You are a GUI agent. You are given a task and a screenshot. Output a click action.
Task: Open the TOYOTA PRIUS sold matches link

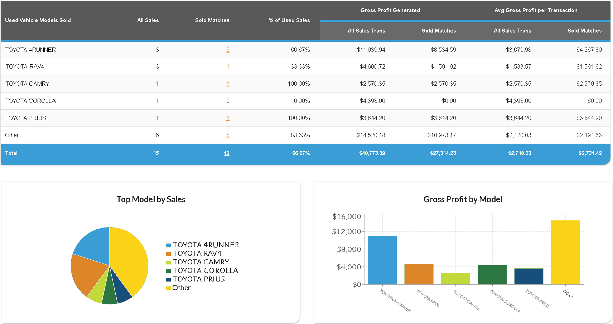point(228,118)
